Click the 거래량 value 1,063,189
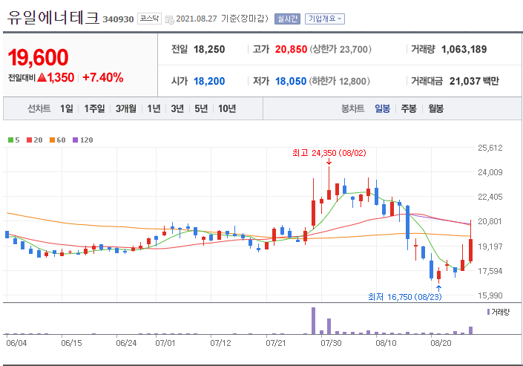 tap(464, 50)
